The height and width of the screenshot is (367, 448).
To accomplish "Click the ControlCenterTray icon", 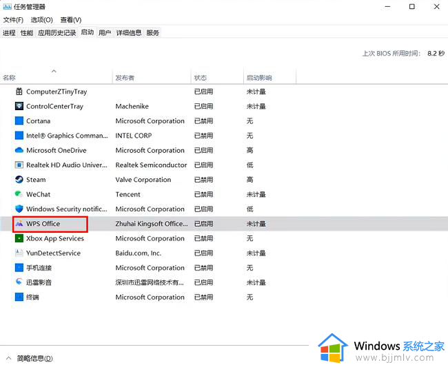I will (x=19, y=106).
